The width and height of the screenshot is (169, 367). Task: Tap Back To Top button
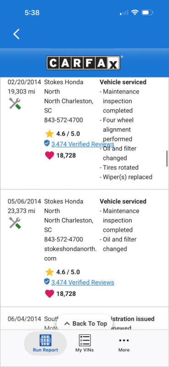coord(85,324)
